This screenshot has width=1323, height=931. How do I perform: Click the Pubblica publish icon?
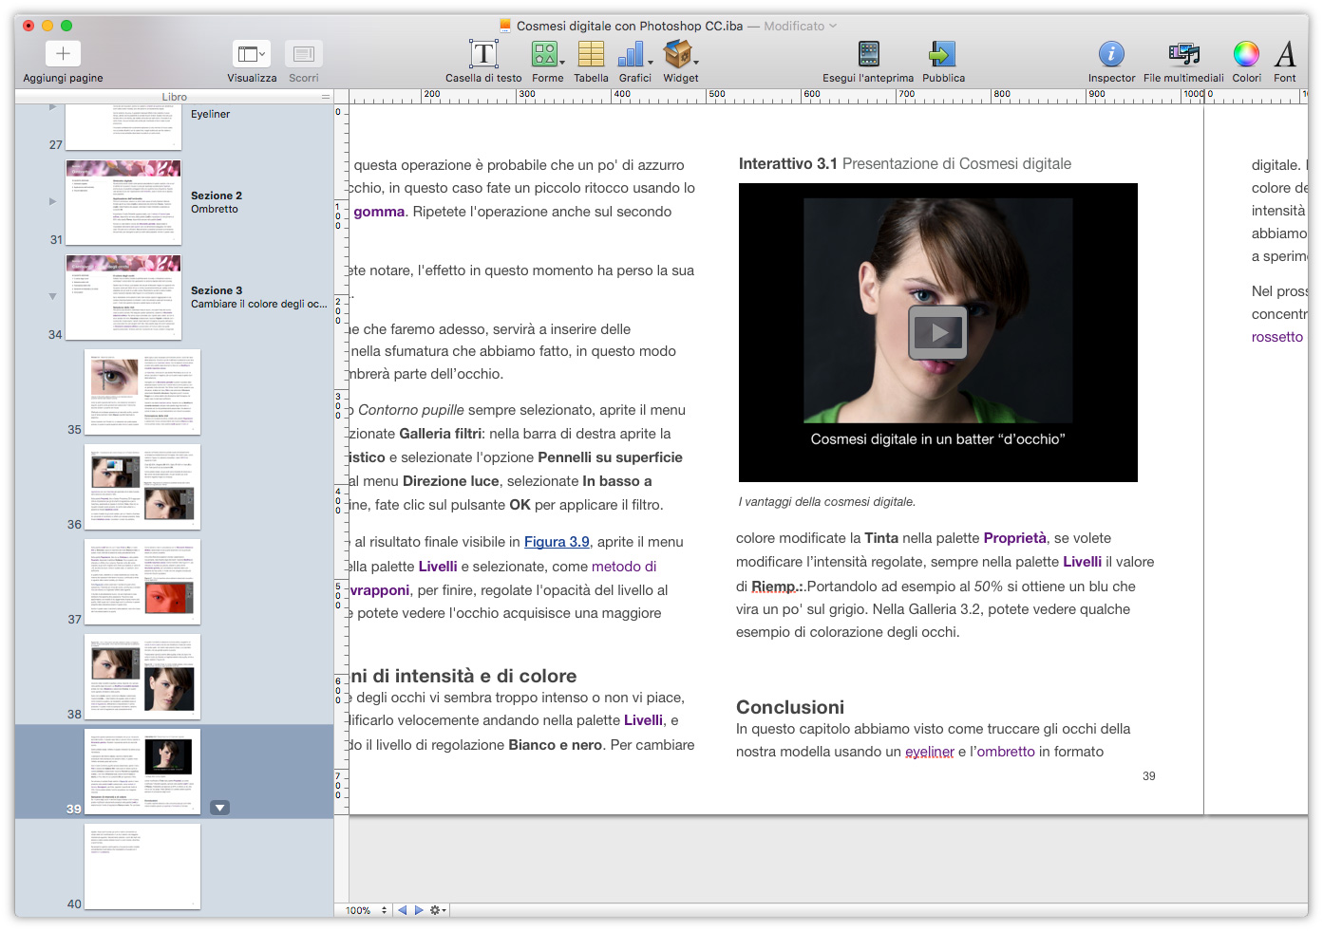[942, 54]
